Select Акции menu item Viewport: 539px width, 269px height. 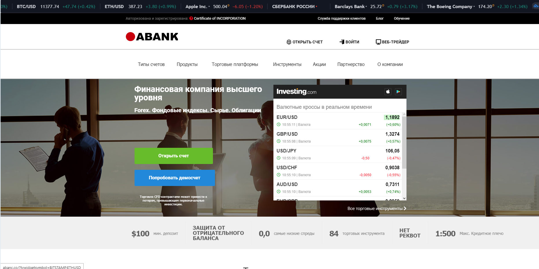319,65
